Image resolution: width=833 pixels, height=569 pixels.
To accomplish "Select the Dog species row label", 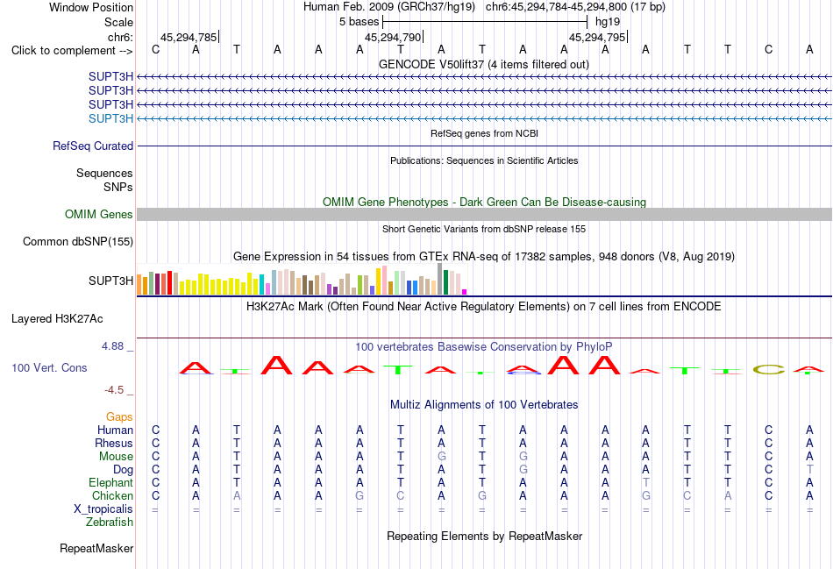I will pyautogui.click(x=123, y=470).
